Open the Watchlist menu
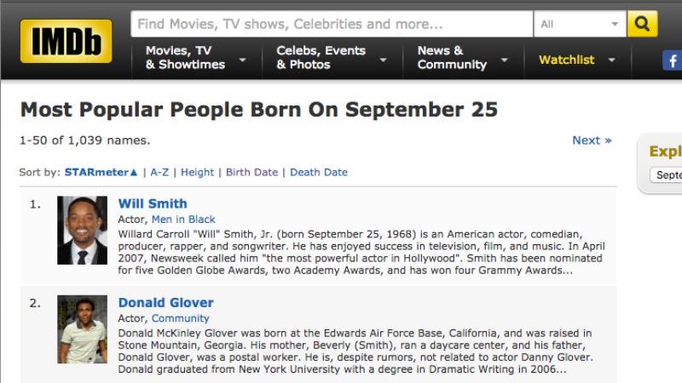The width and height of the screenshot is (682, 383). (577, 60)
